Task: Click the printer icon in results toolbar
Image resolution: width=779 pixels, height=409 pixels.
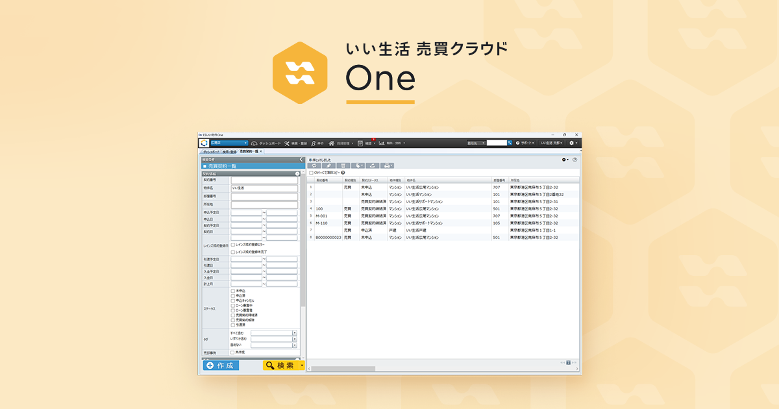Action: point(387,166)
